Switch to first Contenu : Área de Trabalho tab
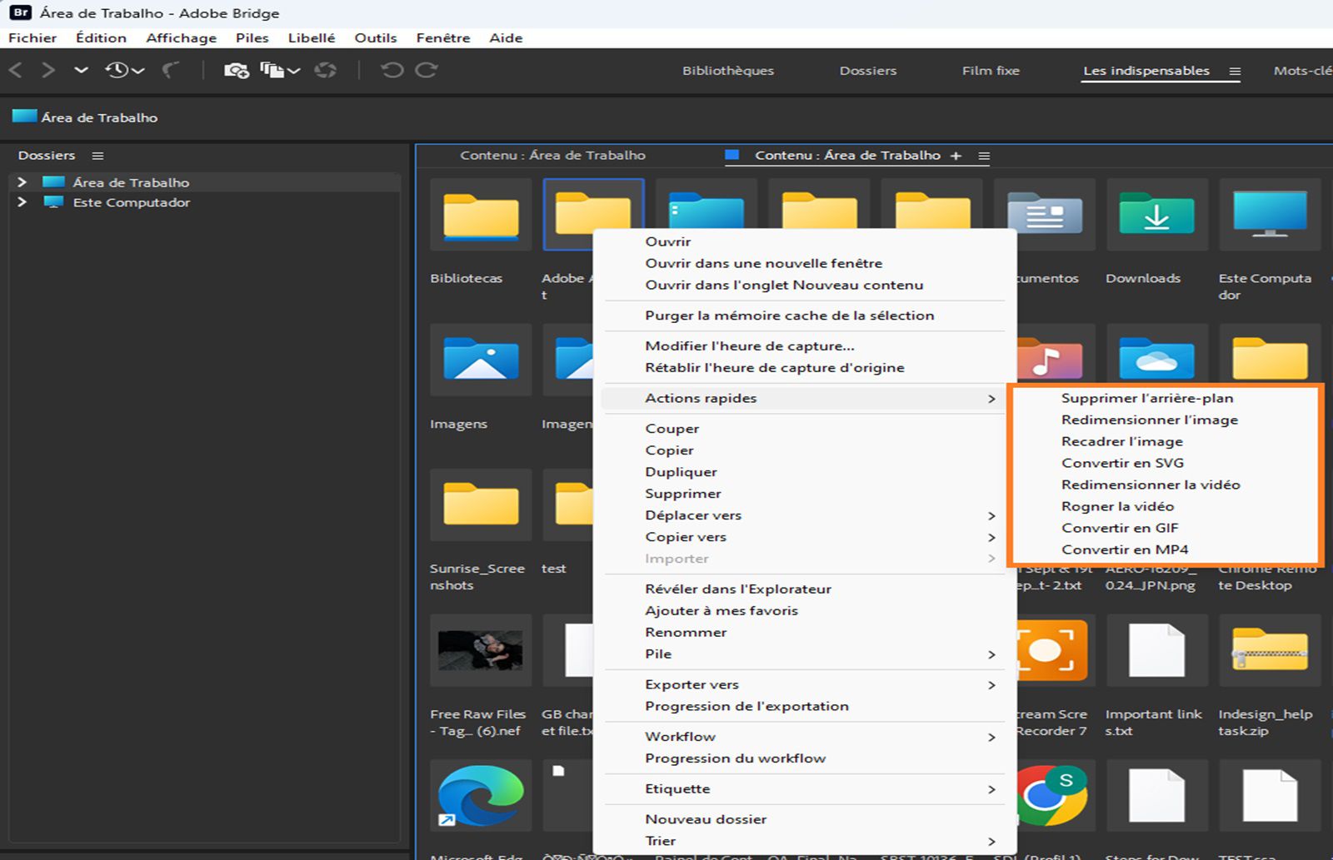1333x860 pixels. pyautogui.click(x=552, y=156)
